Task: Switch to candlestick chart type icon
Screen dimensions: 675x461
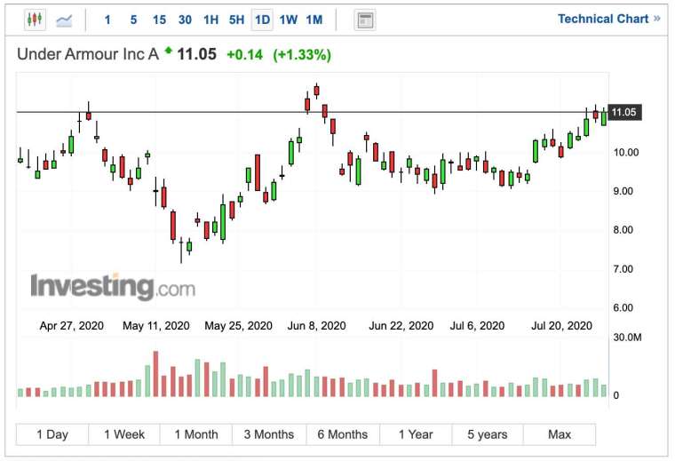Action: coord(35,20)
